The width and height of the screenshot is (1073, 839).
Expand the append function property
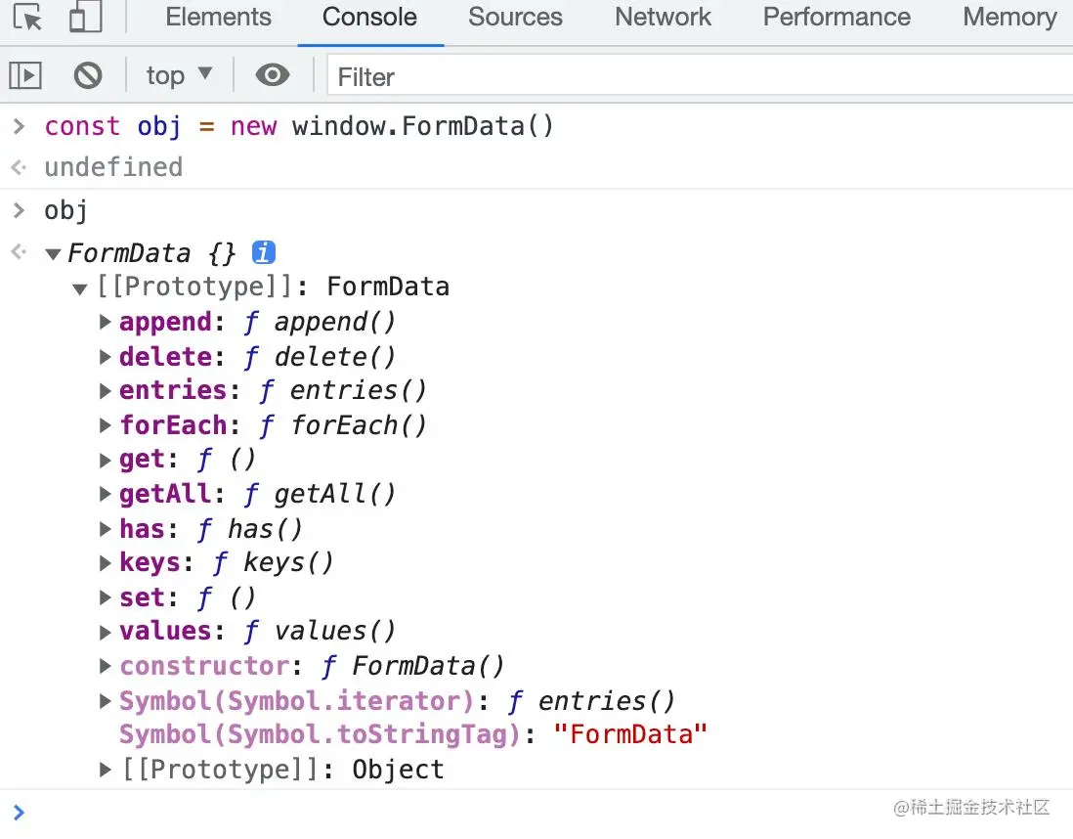tap(106, 323)
